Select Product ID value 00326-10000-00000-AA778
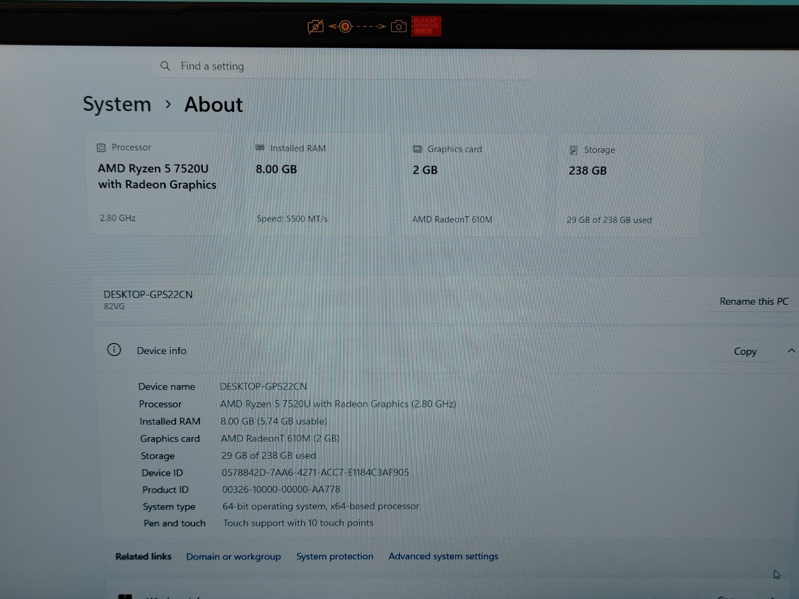The width and height of the screenshot is (799, 599). [x=281, y=490]
